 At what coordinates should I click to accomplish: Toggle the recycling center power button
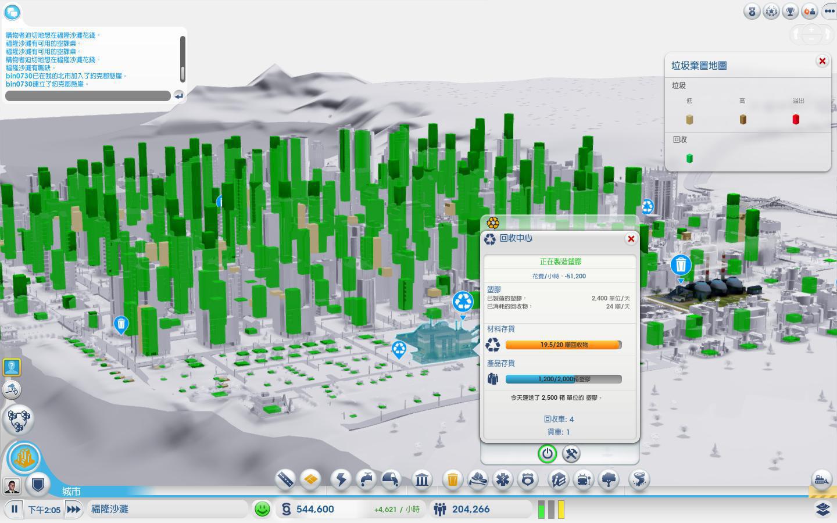tap(547, 454)
